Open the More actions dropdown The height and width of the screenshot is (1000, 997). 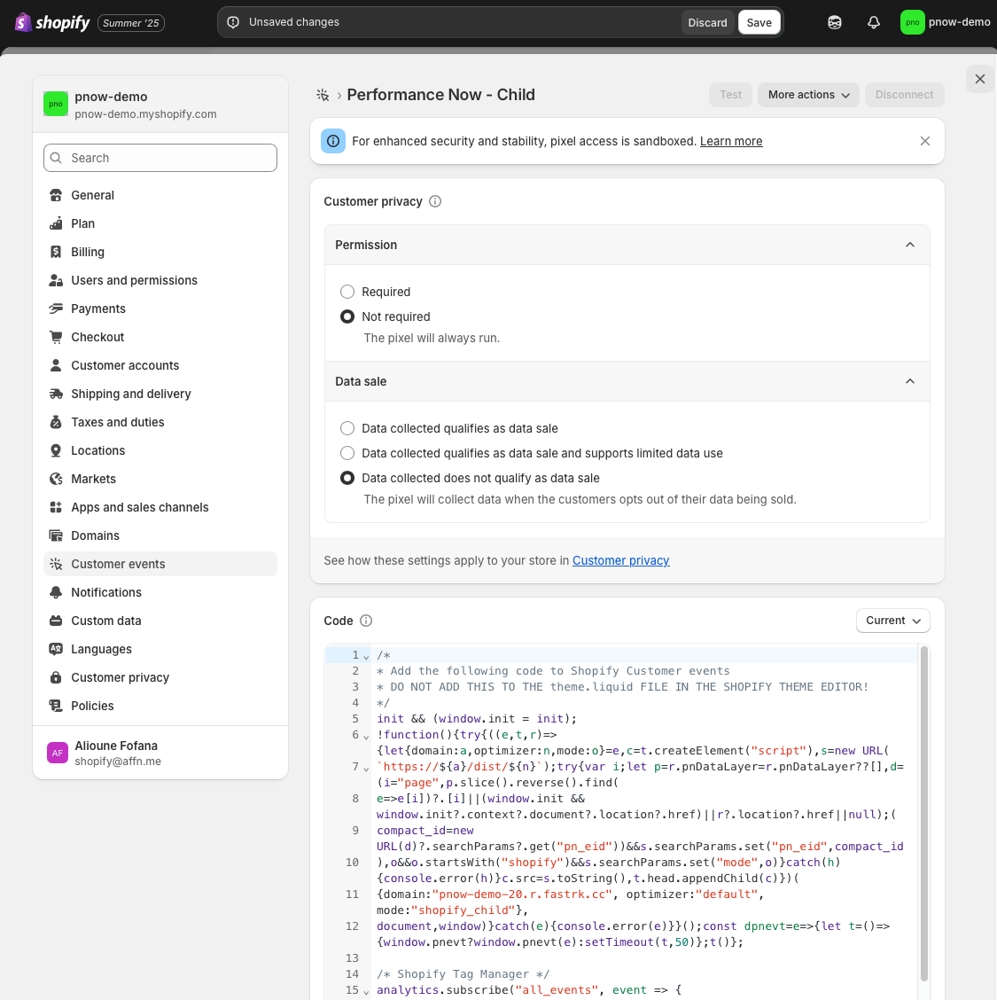(x=808, y=95)
